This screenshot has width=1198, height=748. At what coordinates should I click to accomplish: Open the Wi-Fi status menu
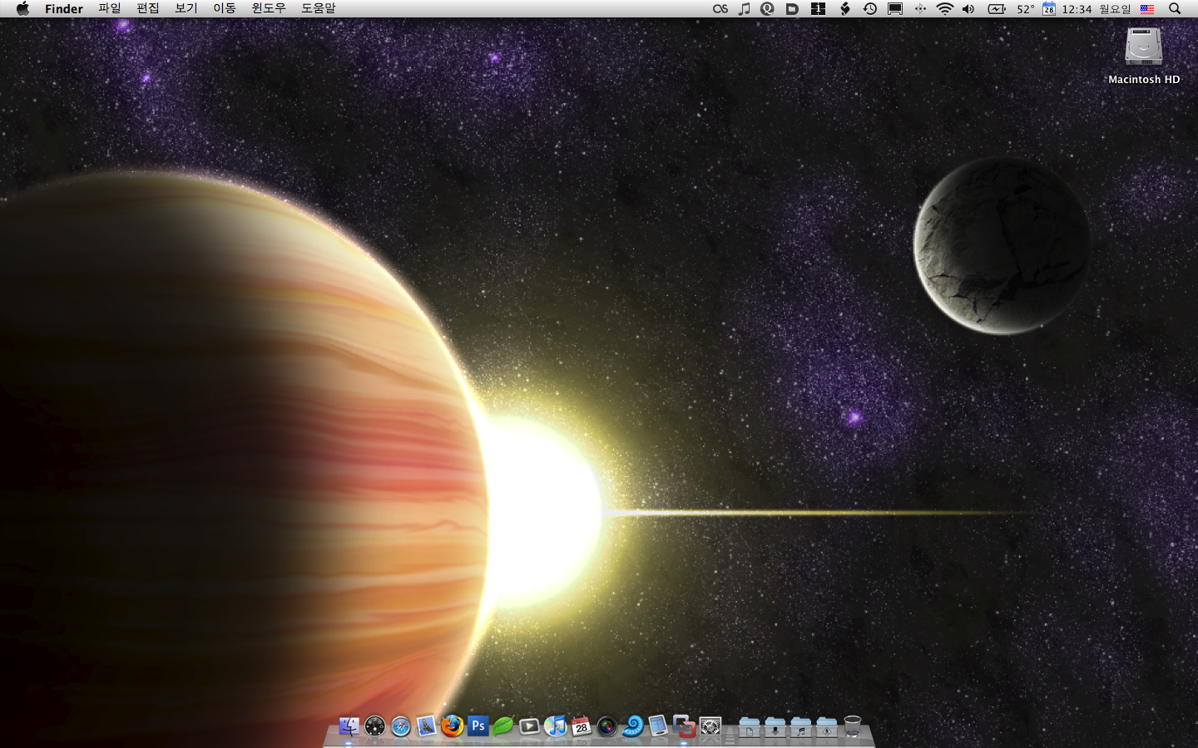tap(945, 9)
